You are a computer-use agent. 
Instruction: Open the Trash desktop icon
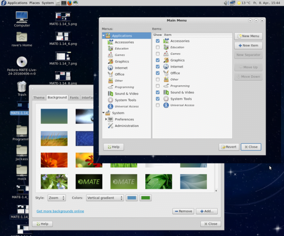22,87
